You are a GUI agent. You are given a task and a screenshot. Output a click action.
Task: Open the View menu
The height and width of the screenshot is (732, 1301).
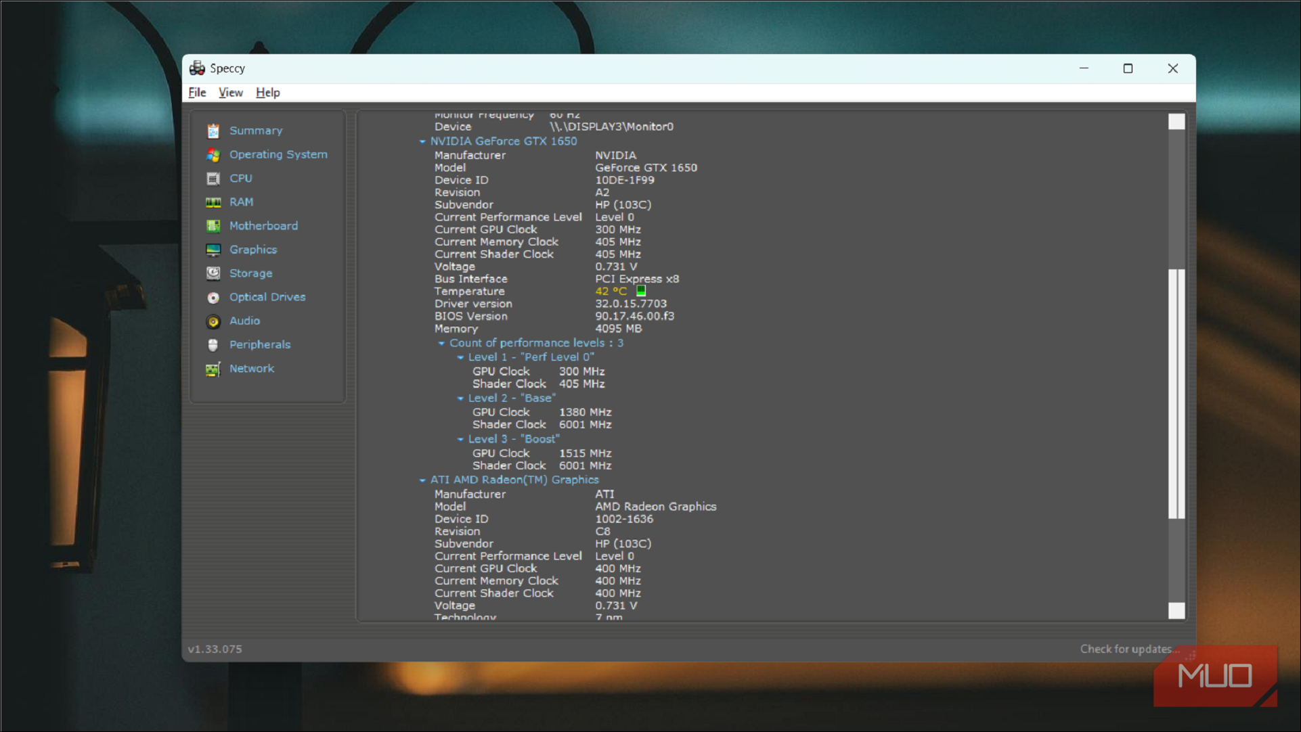[x=230, y=93]
